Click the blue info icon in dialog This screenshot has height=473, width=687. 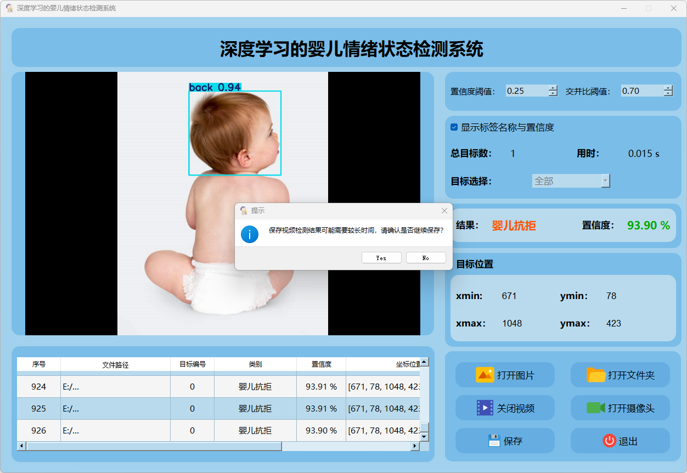pyautogui.click(x=250, y=234)
